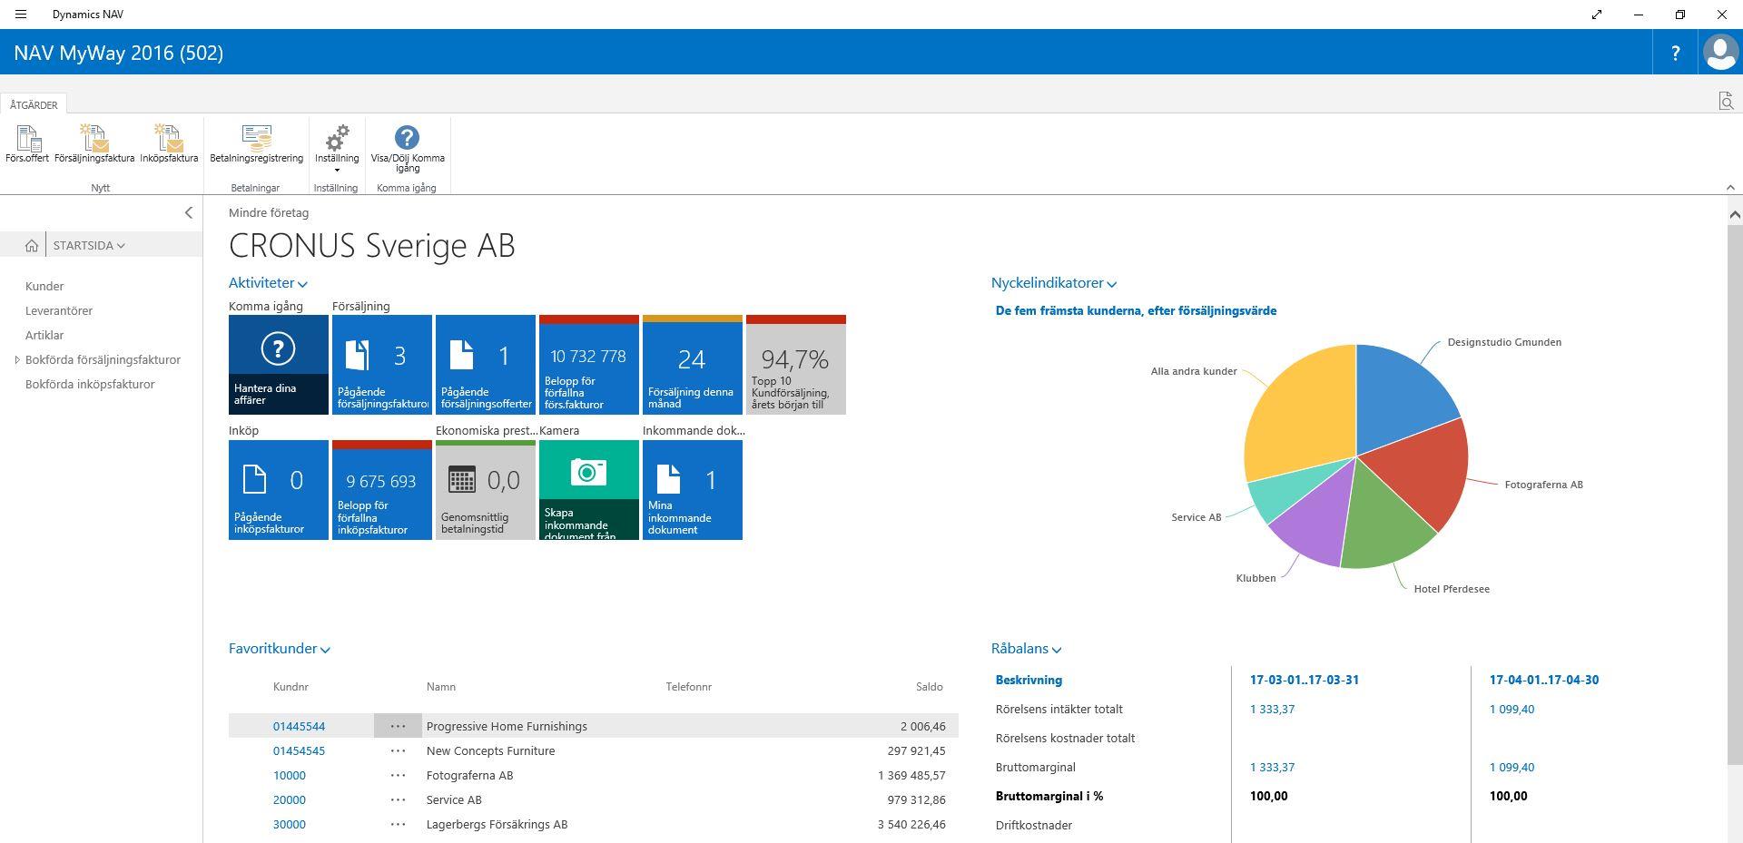Screen dimensions: 1743x843
Task: Open Genomsnittlig betalningstid tile
Action: pos(486,490)
